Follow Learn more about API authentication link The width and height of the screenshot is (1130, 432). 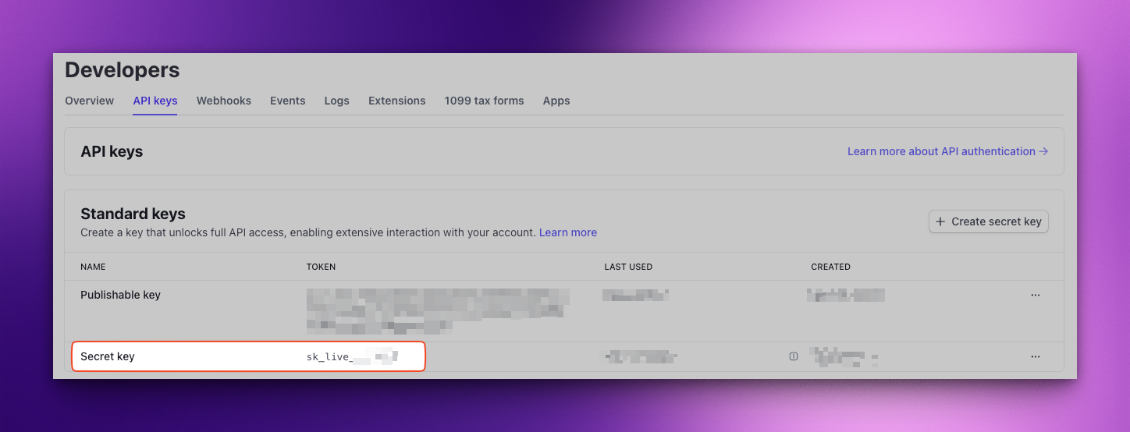947,151
